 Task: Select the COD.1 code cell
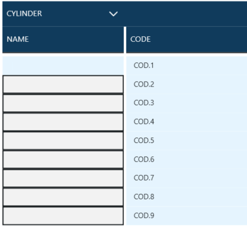pyautogui.click(x=186, y=65)
